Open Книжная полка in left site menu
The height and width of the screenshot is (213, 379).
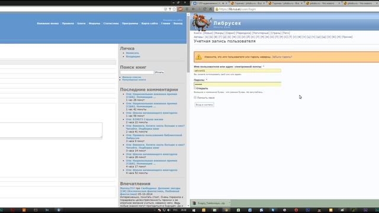[48, 24]
